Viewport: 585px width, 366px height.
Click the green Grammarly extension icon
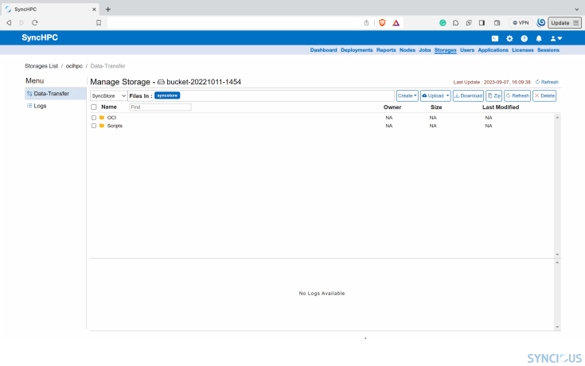tap(443, 23)
